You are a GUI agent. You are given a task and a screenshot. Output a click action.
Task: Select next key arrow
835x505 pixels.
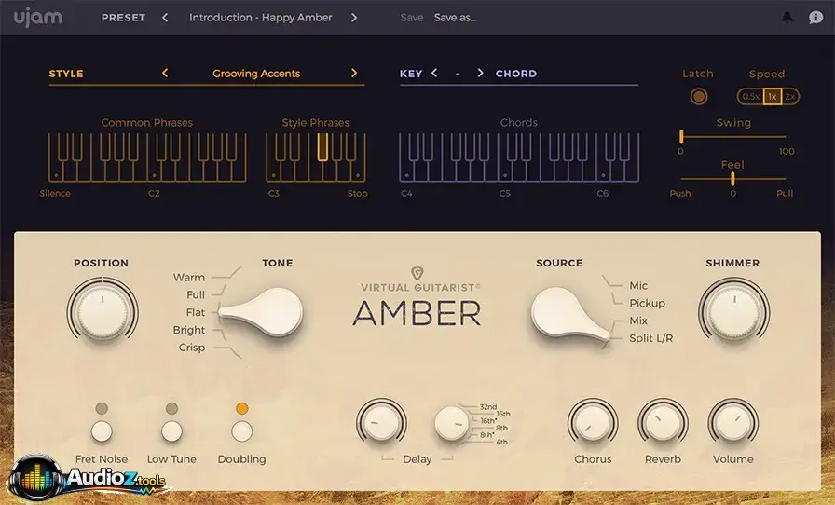tap(480, 73)
